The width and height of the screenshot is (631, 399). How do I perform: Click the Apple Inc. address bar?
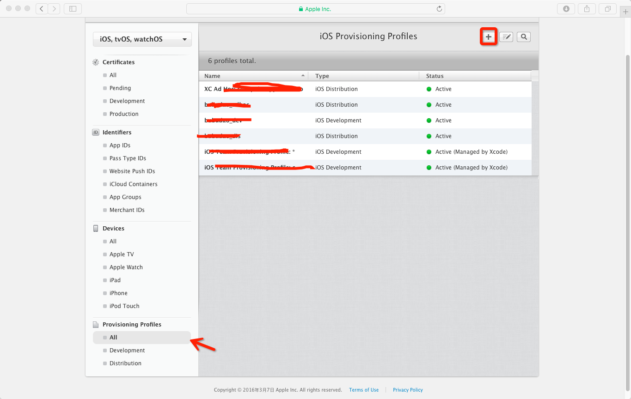click(315, 9)
